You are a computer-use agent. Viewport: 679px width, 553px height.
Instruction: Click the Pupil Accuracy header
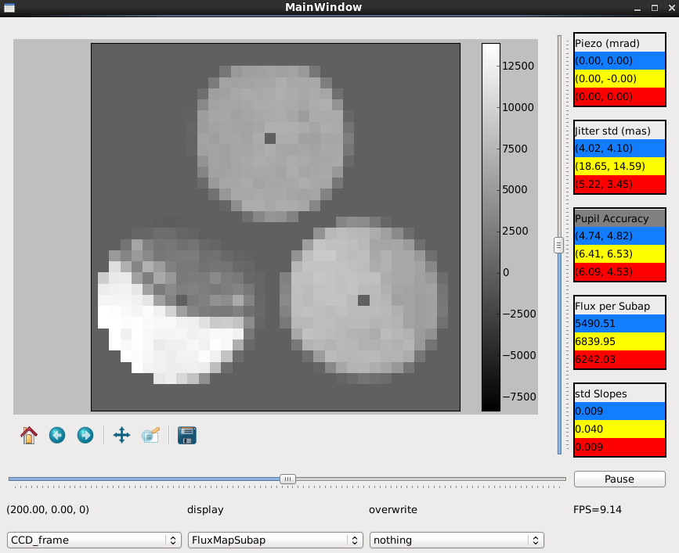click(x=619, y=218)
